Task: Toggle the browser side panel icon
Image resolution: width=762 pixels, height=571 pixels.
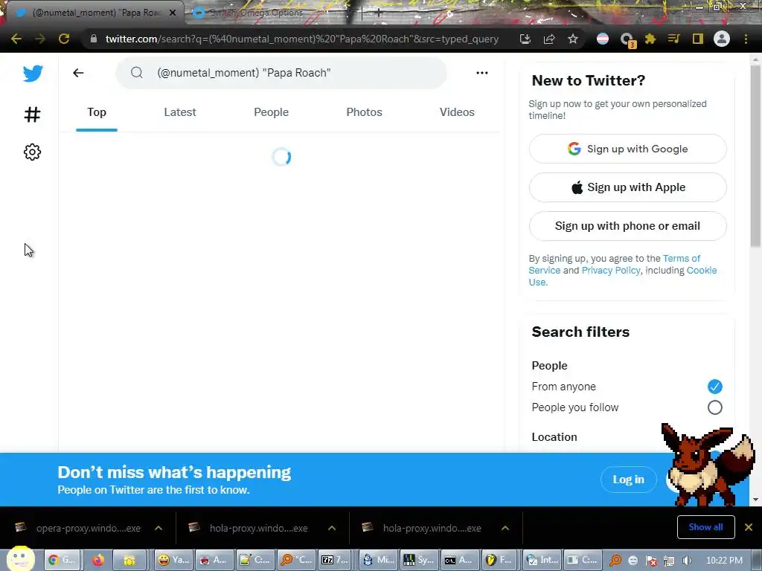Action: tap(698, 39)
